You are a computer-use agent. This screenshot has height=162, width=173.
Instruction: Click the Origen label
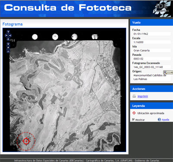pyautogui.click(x=137, y=71)
